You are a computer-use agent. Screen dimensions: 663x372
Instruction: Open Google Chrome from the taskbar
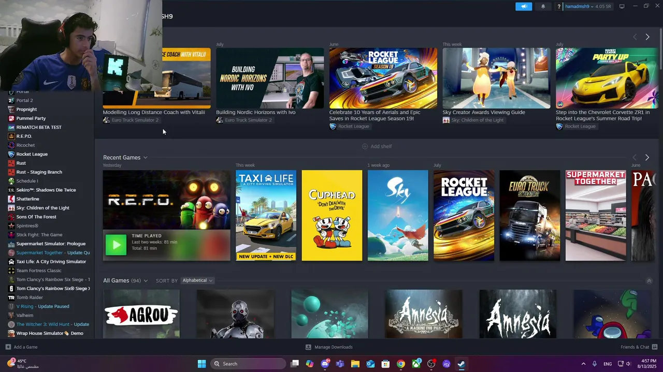click(400, 364)
